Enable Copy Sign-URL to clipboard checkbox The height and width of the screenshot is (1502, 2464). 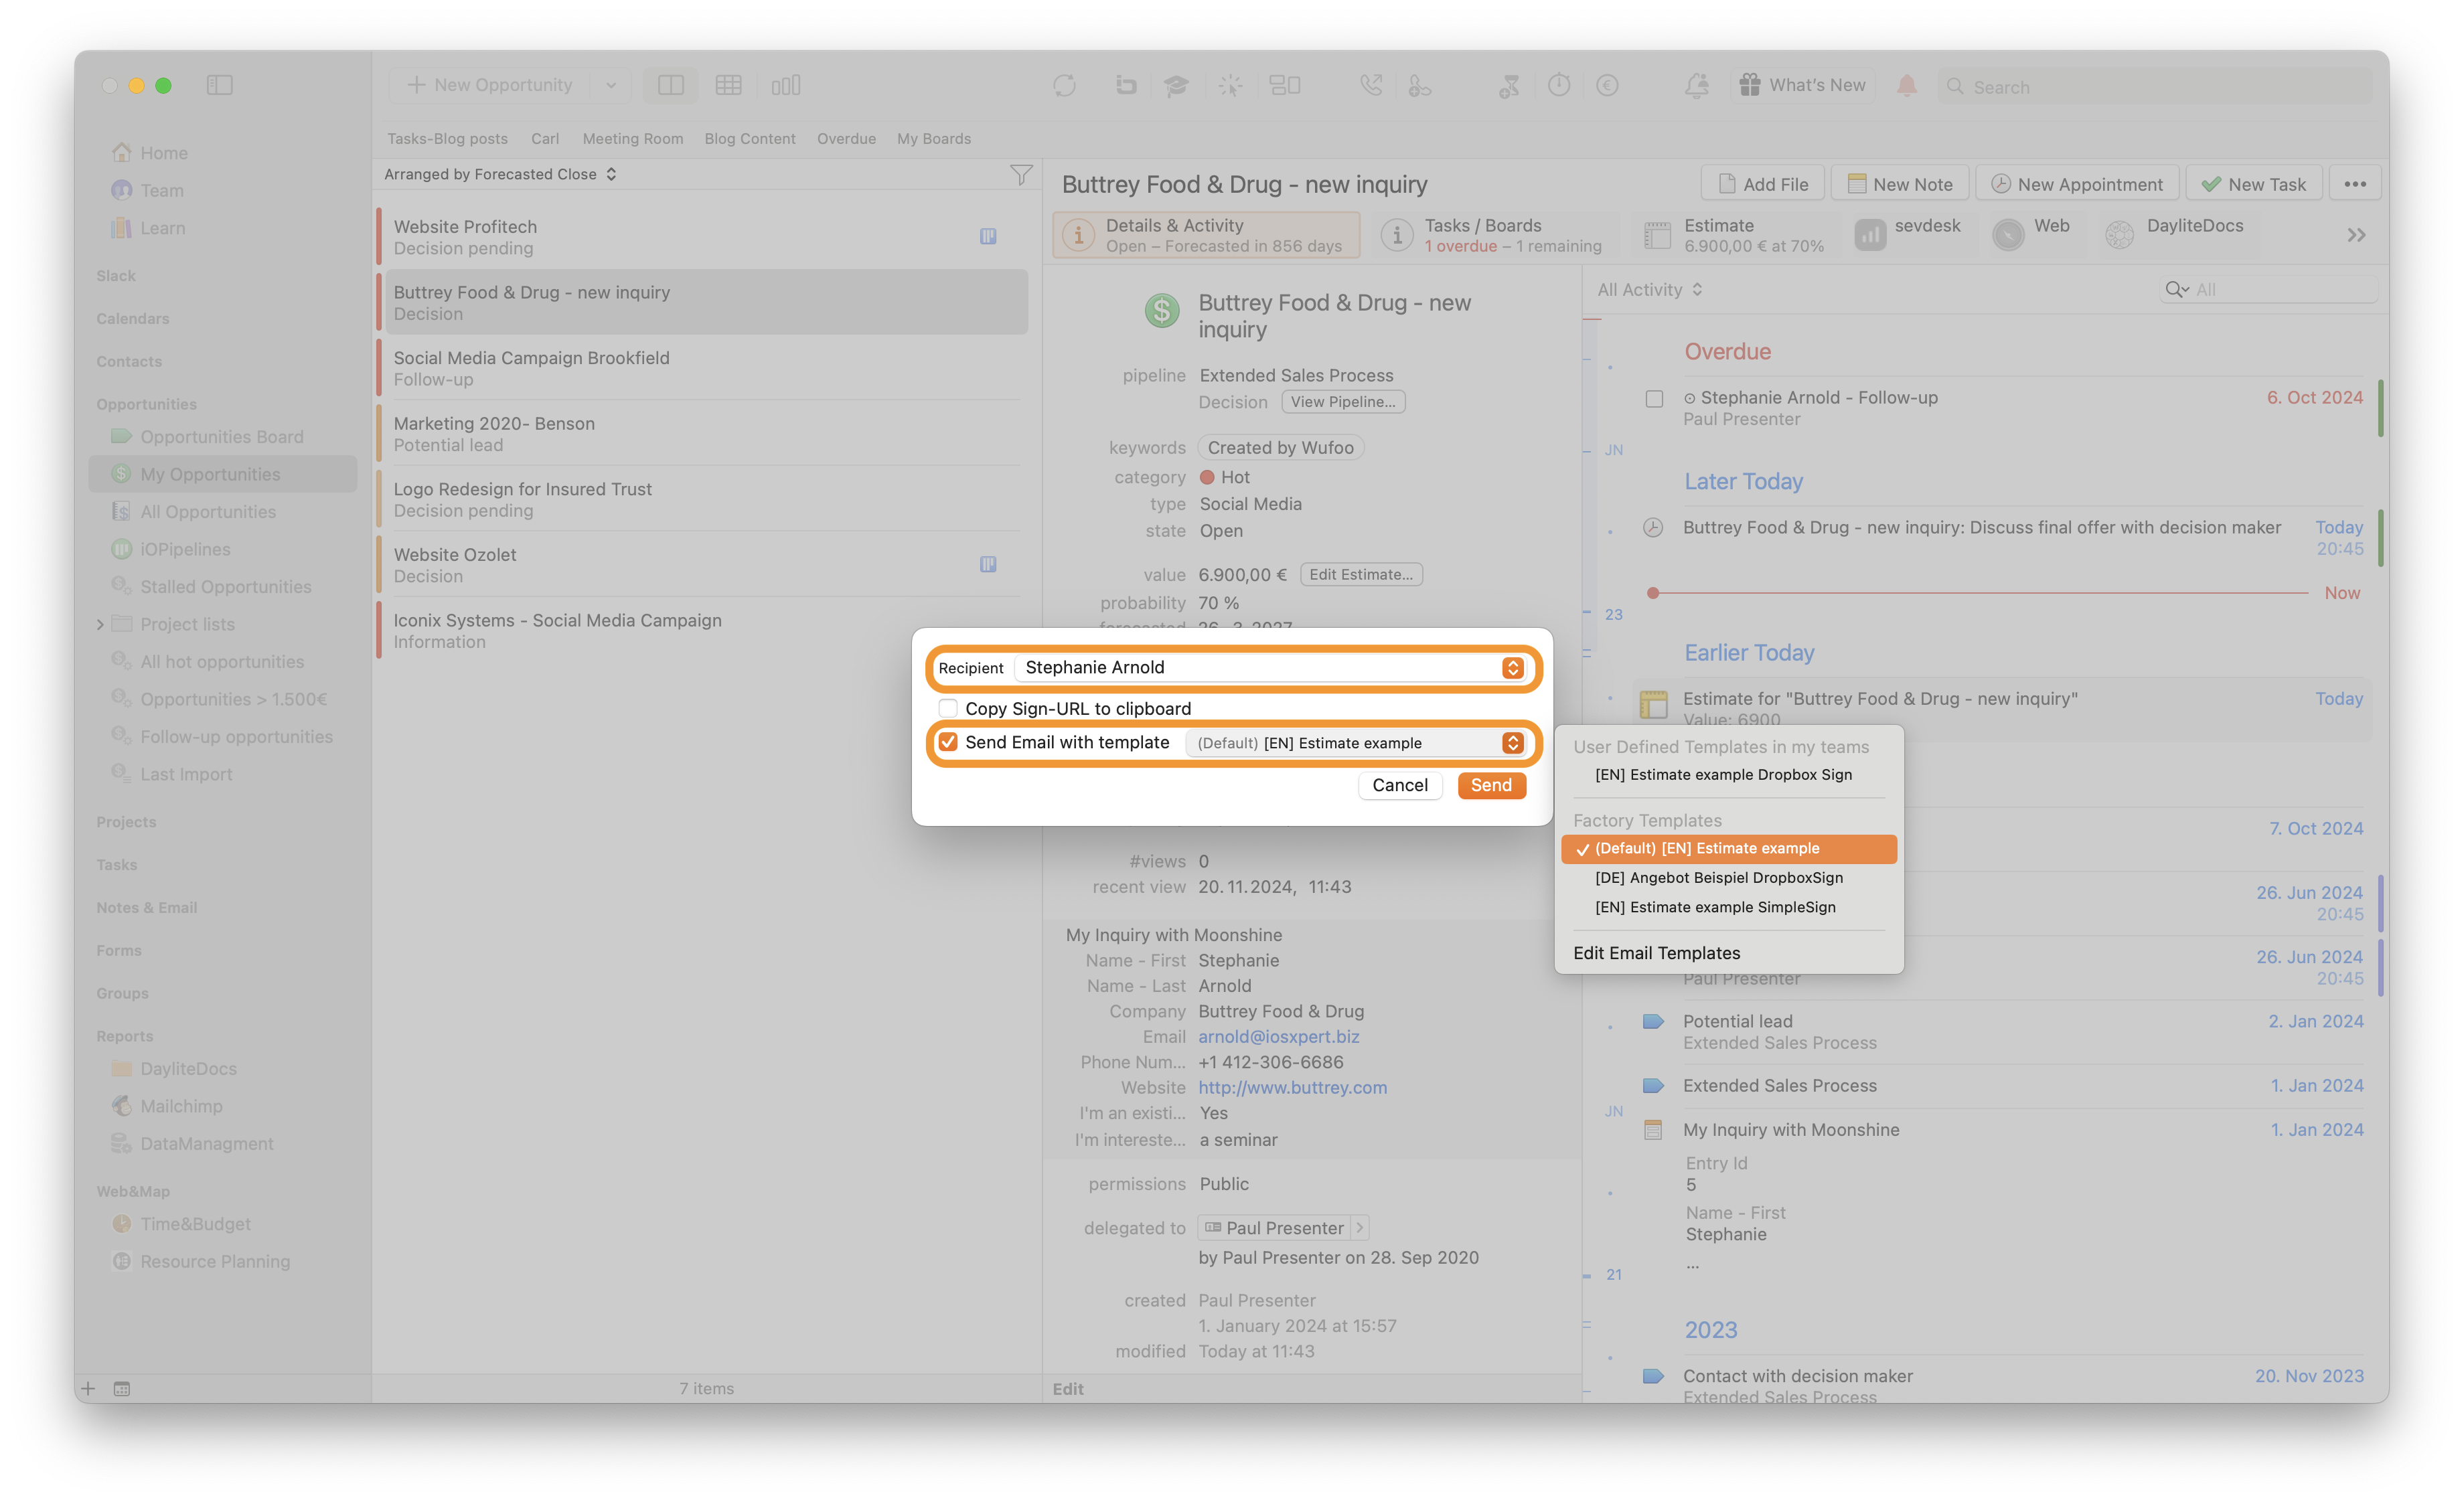[x=948, y=709]
